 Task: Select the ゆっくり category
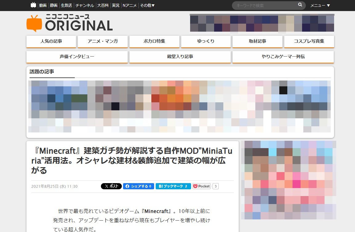click(x=206, y=41)
